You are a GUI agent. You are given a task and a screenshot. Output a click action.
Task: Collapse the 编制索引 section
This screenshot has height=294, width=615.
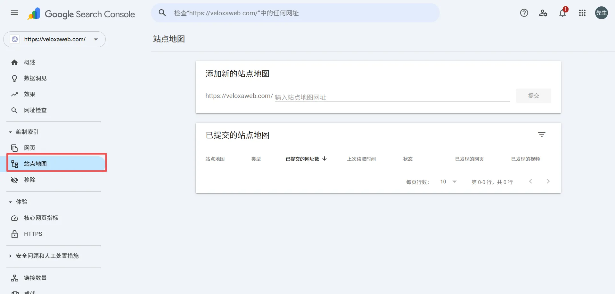(x=10, y=132)
